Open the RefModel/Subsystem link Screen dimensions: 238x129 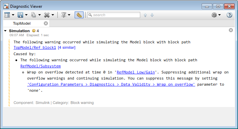pyautogui.click(x=40, y=66)
